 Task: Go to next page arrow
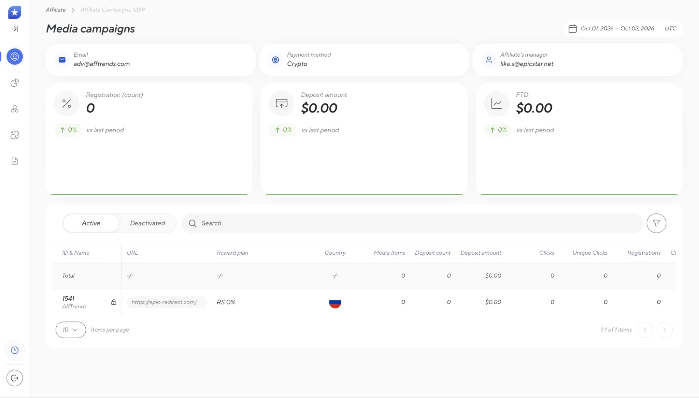pyautogui.click(x=664, y=330)
